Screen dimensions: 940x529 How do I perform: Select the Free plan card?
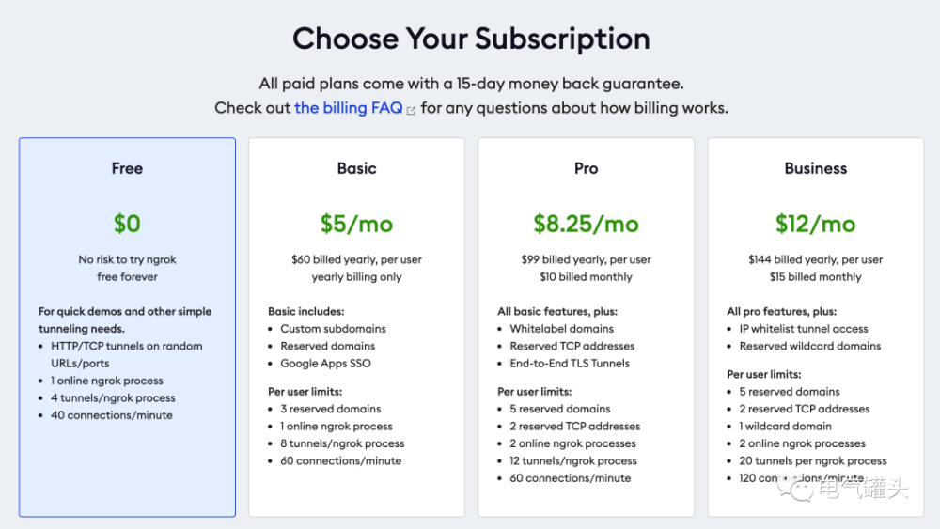(x=127, y=327)
